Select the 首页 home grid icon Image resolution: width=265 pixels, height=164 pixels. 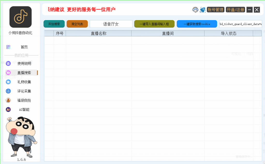pos(9,47)
